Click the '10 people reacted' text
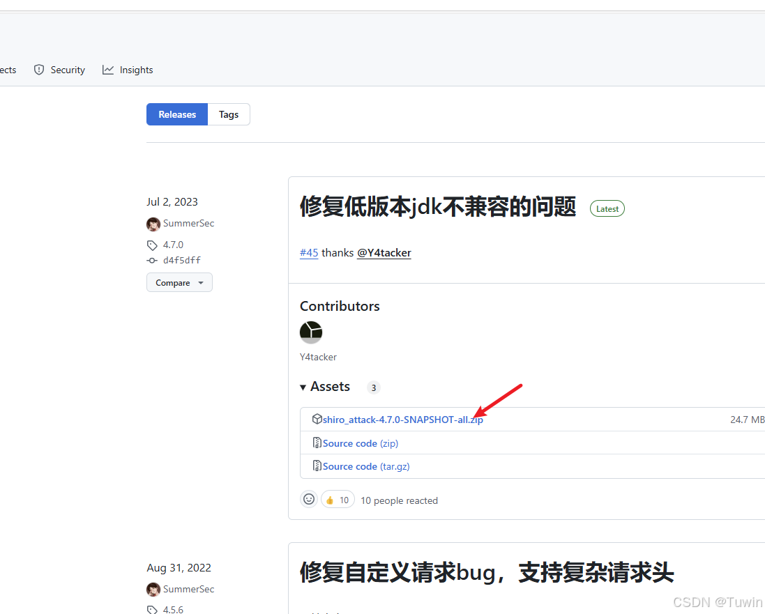 tap(399, 500)
